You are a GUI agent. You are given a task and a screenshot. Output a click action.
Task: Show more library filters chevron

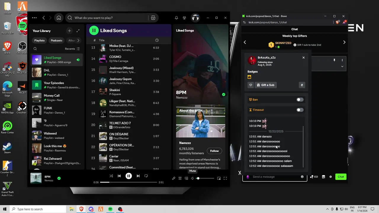[x=78, y=41]
